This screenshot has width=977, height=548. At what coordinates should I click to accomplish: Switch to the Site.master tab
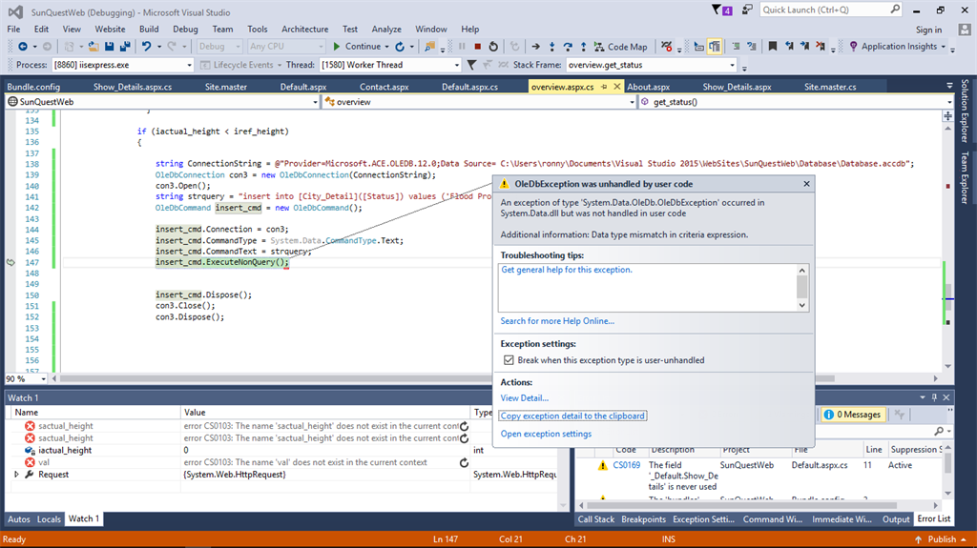[225, 87]
